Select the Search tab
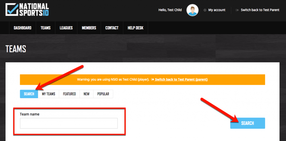The height and width of the screenshot is (141, 286). click(x=29, y=94)
